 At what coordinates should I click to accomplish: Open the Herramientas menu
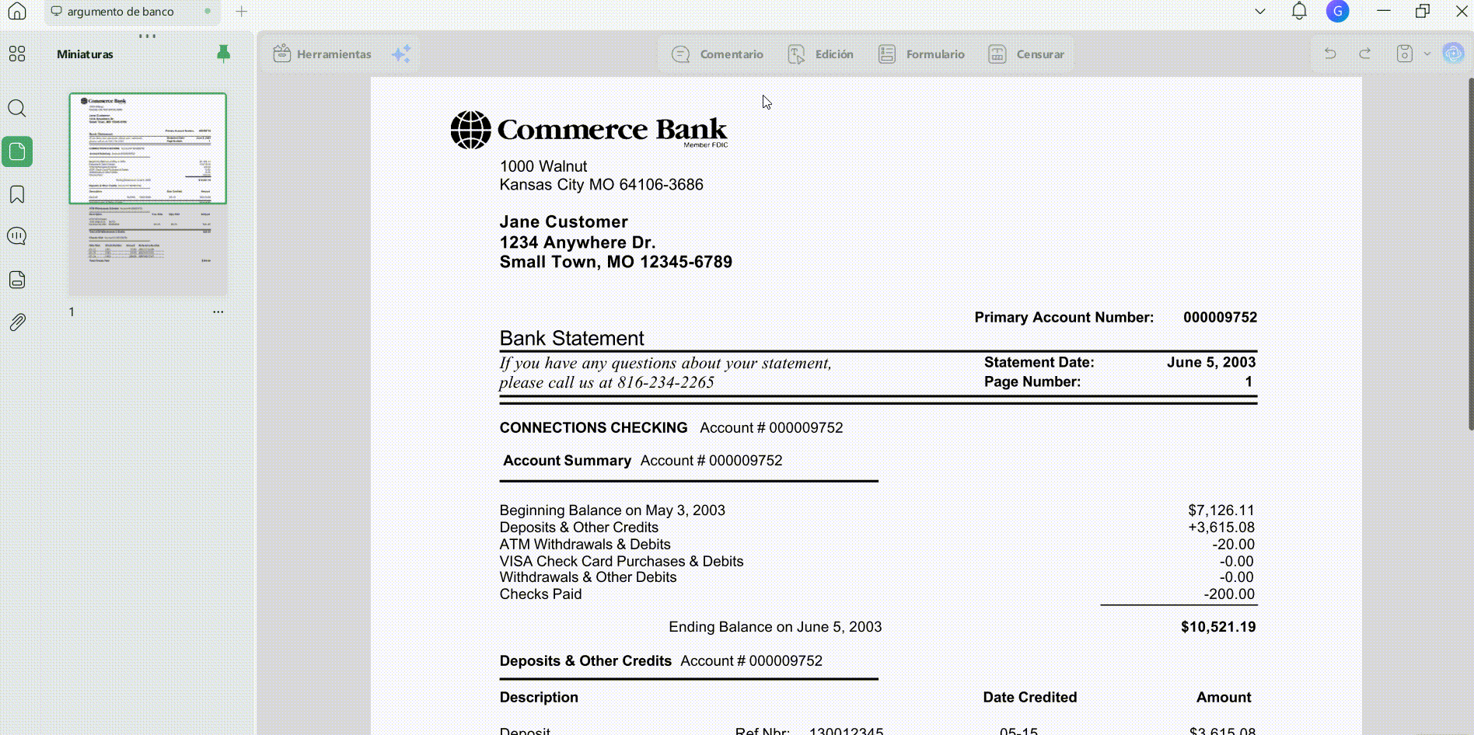tap(322, 54)
